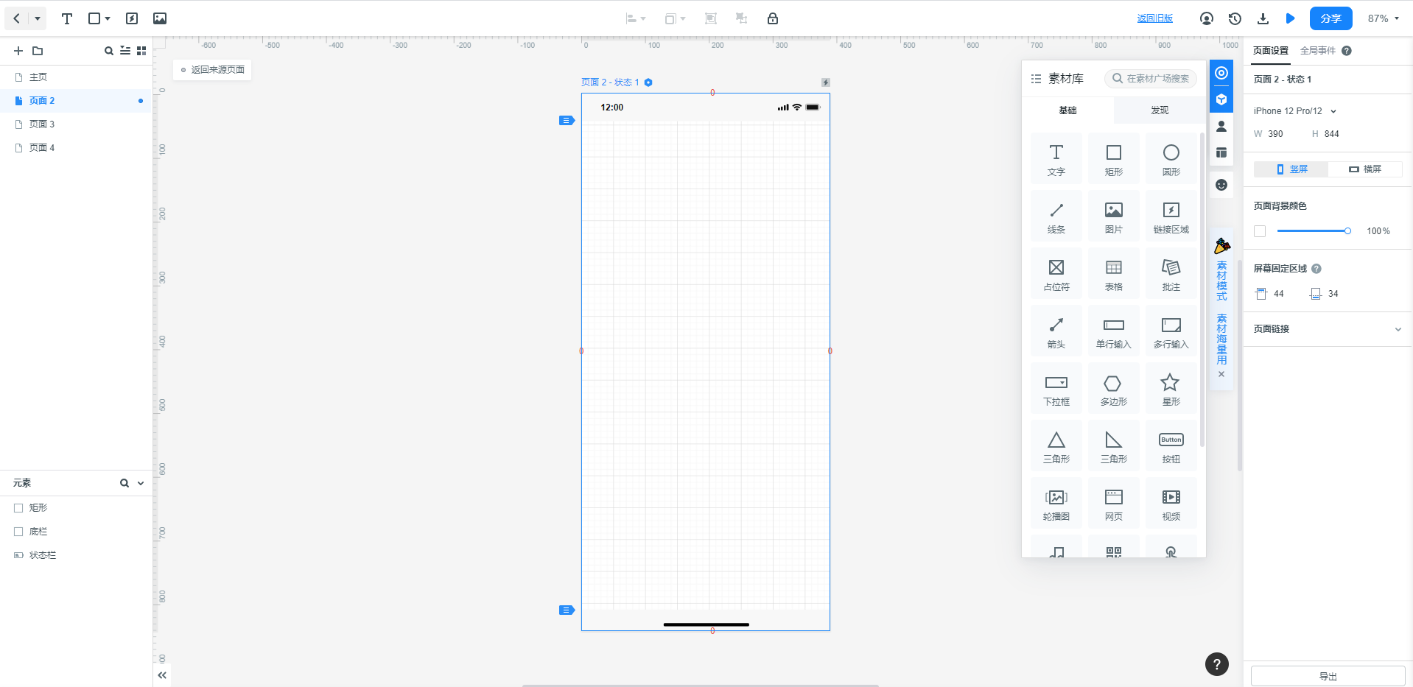The width and height of the screenshot is (1413, 687).
Task: Open the 87% zoom level dropdown
Action: (1383, 18)
